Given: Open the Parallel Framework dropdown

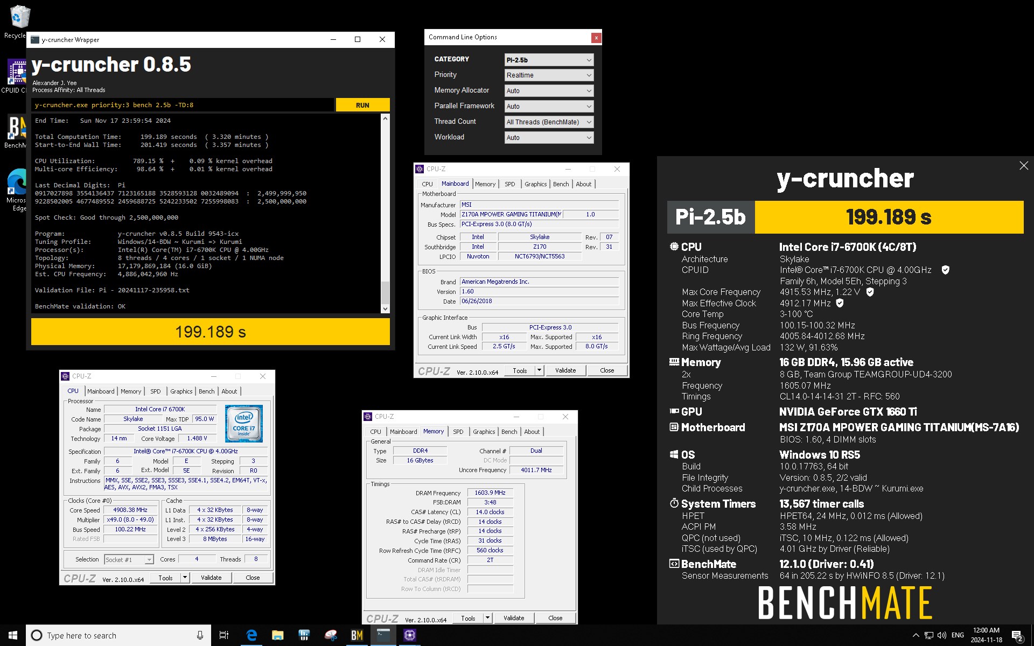Looking at the screenshot, I should coord(549,107).
